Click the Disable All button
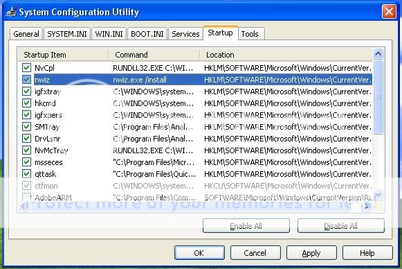The image size is (402, 269). (340, 226)
